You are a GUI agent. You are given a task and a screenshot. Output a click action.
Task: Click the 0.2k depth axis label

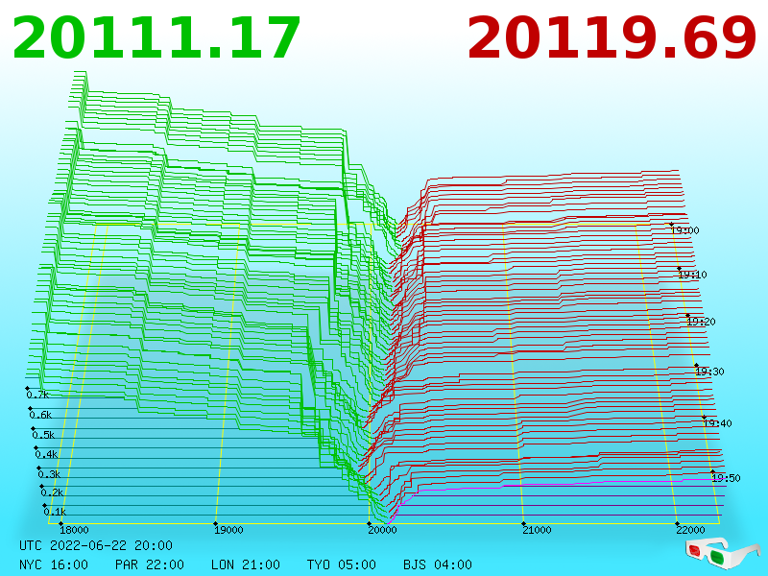pyautogui.click(x=53, y=492)
